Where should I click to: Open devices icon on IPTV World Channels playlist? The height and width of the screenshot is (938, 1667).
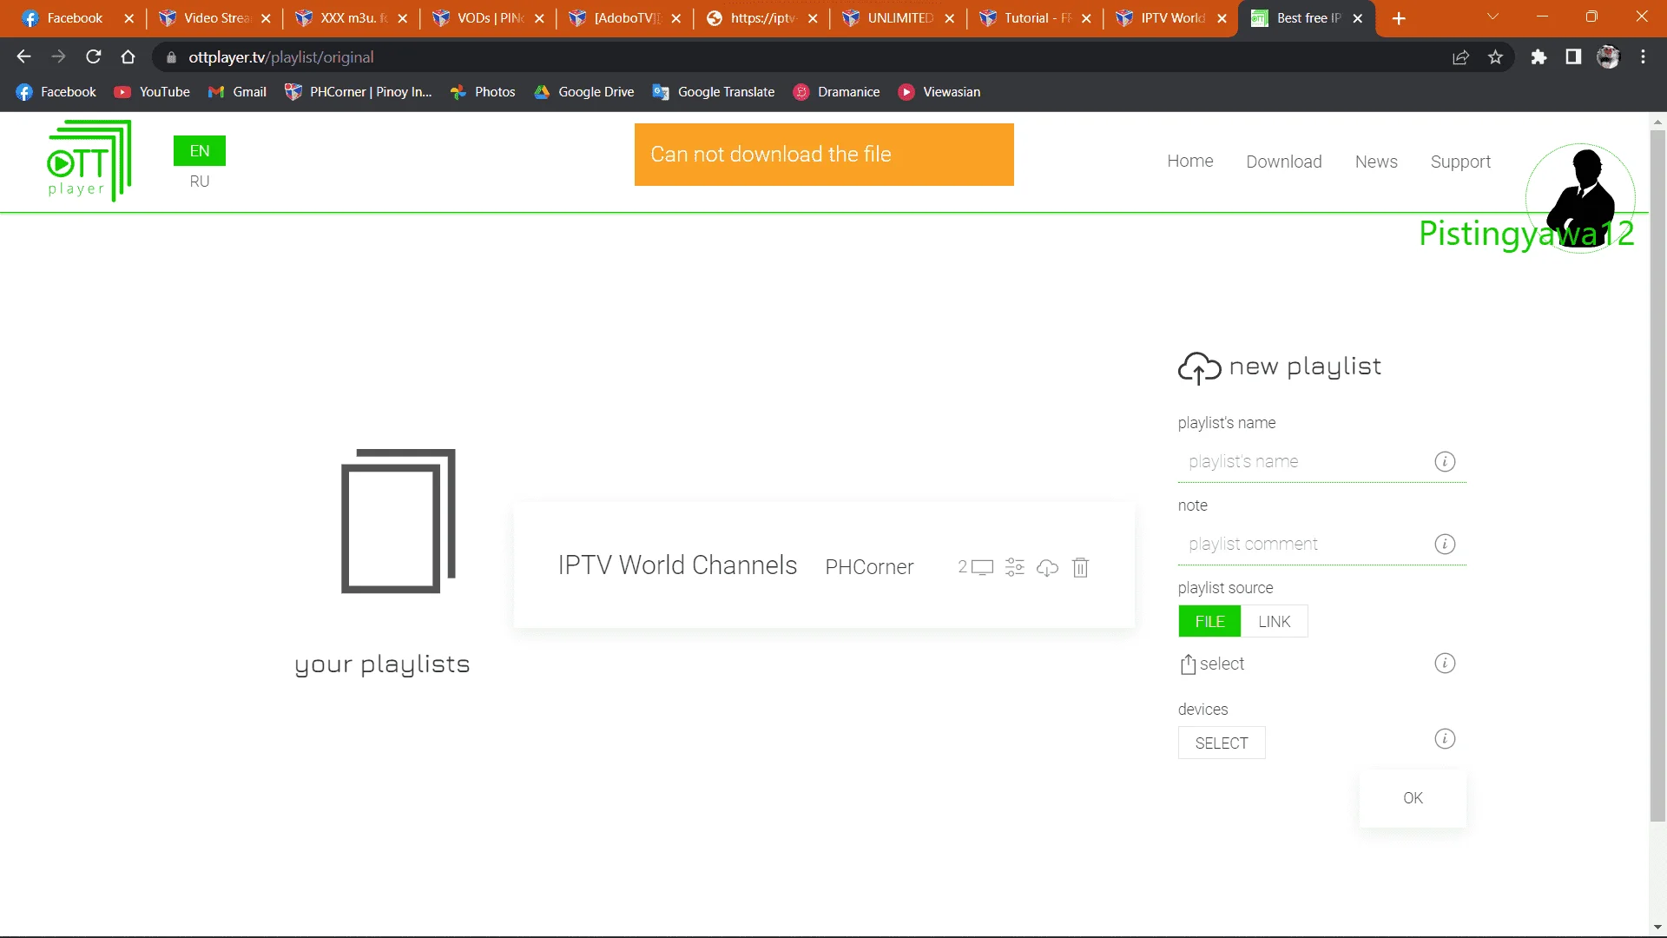[982, 567]
